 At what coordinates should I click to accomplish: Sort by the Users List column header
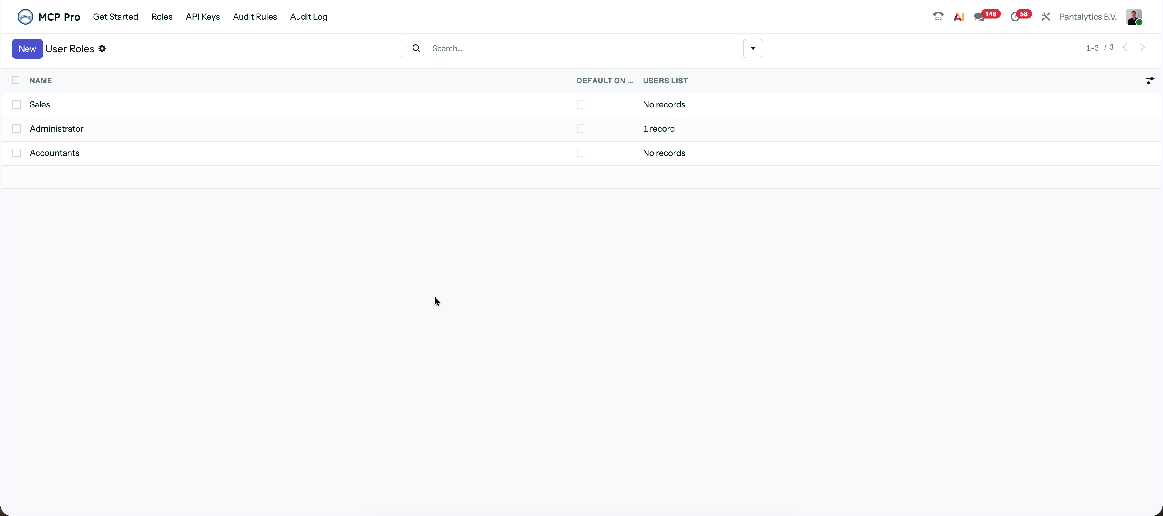(665, 81)
